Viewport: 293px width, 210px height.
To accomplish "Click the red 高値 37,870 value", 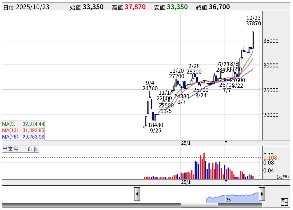I will (x=135, y=7).
